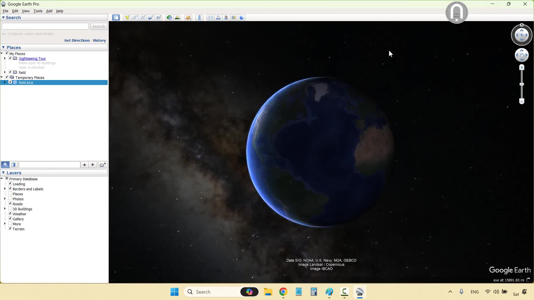Viewport: 534px width, 300px height.
Task: Show historical imagery clock icon
Action: (169, 17)
